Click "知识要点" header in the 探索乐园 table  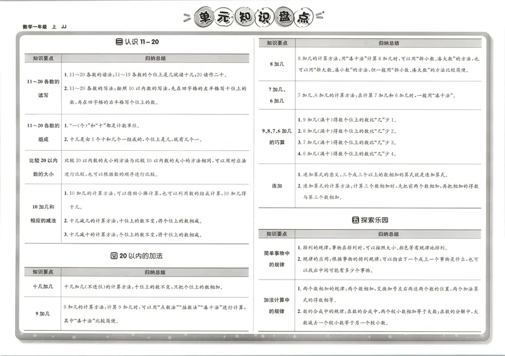click(x=276, y=234)
